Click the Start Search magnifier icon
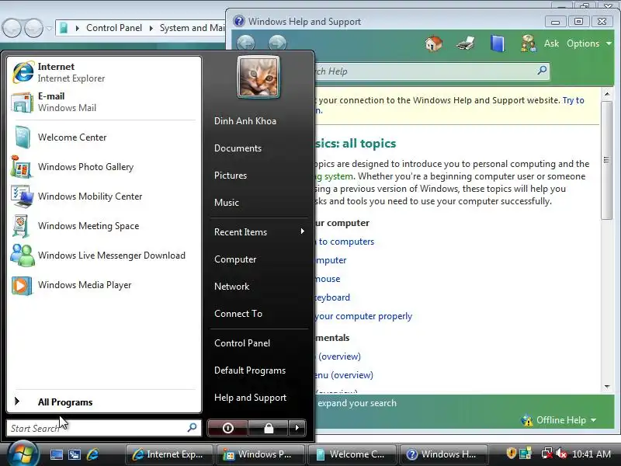Image resolution: width=621 pixels, height=466 pixels. pos(193,427)
